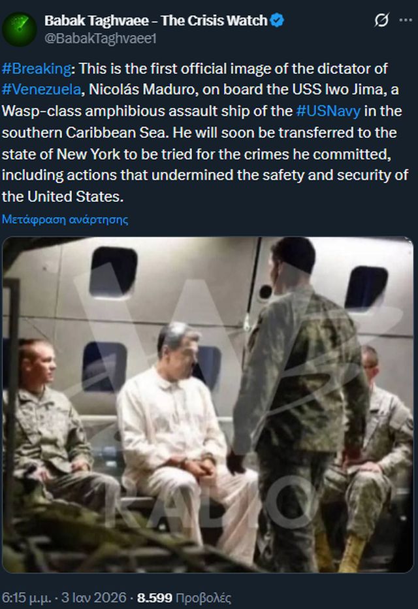Click "The Crisis Watch" in the account name
Screen dimensions: 418x609
coord(214,20)
